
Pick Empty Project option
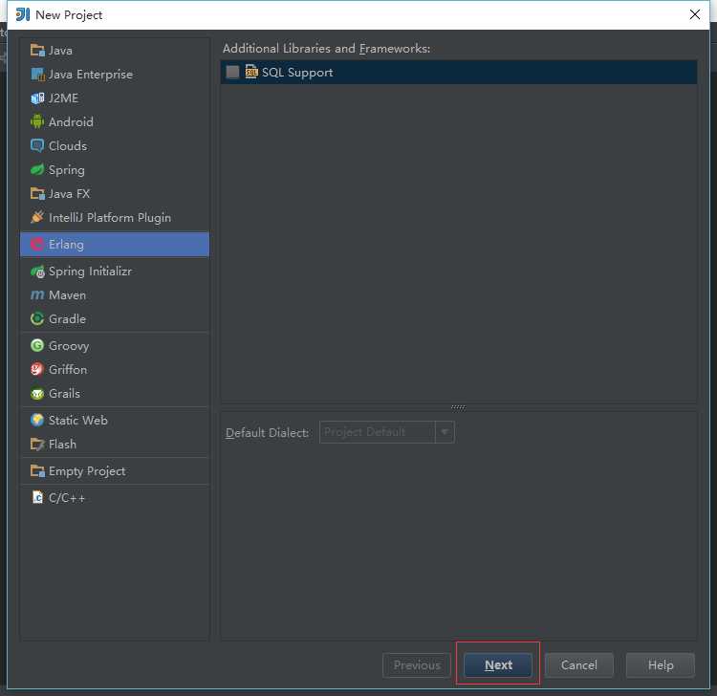pyautogui.click(x=115, y=470)
